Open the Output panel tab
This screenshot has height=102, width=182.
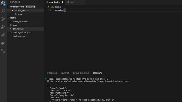[65, 73]
